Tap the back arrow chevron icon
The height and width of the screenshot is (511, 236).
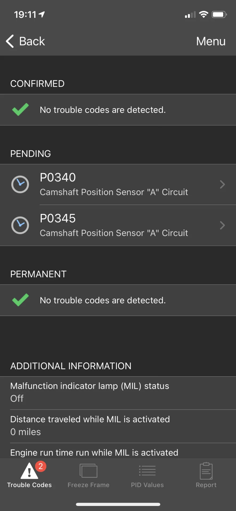pyautogui.click(x=10, y=41)
